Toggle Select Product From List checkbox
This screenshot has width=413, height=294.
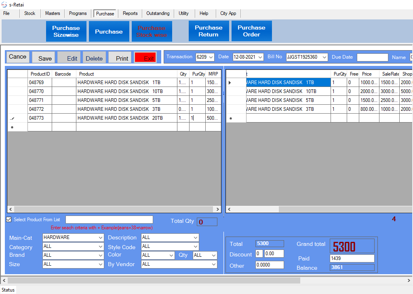click(x=9, y=220)
